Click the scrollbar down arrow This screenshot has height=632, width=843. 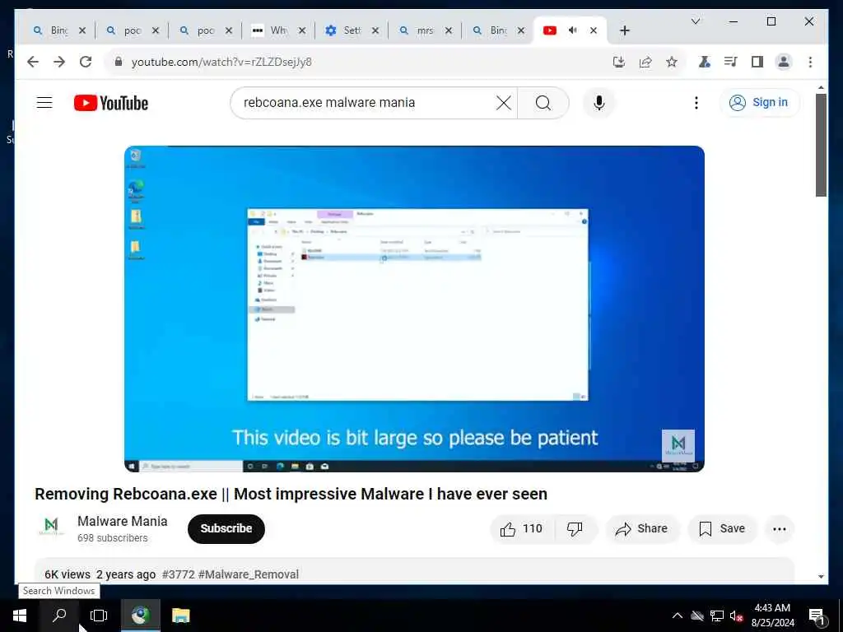(821, 576)
